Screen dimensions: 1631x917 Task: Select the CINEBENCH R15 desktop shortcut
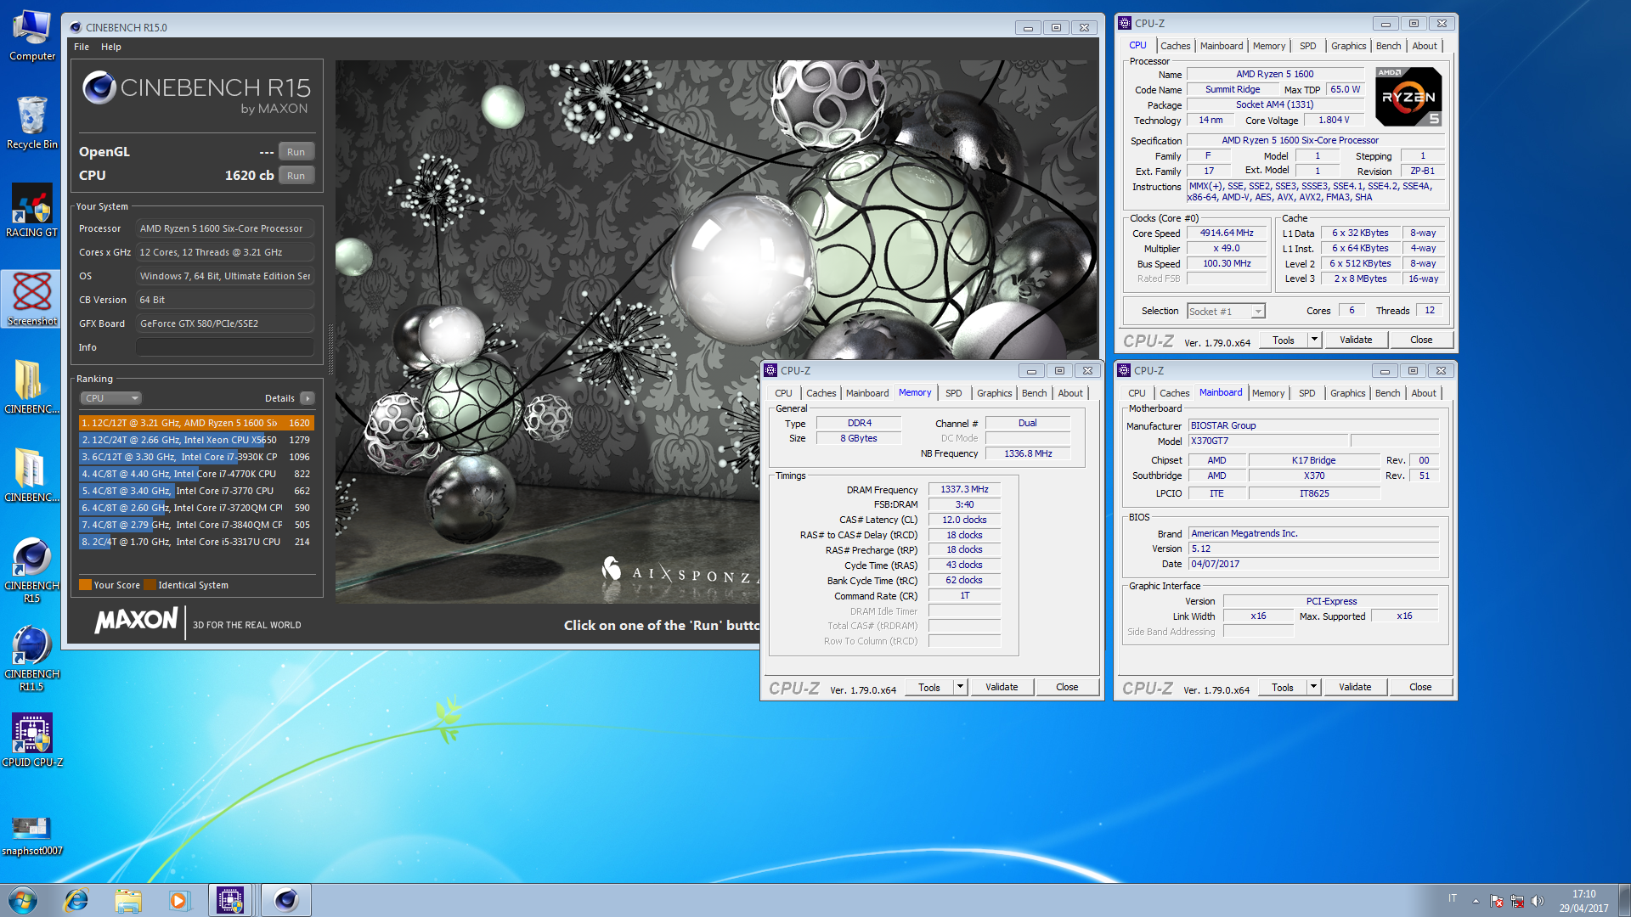(31, 570)
